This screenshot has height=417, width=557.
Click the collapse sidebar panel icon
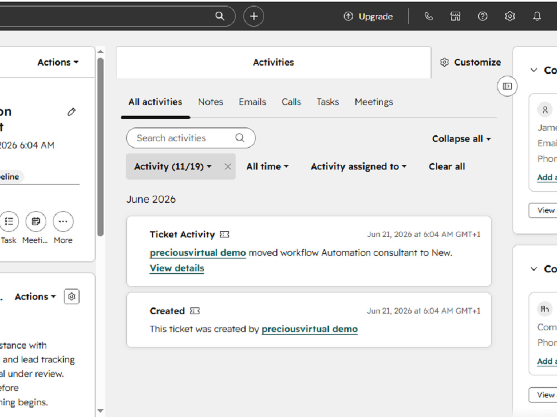(x=507, y=86)
